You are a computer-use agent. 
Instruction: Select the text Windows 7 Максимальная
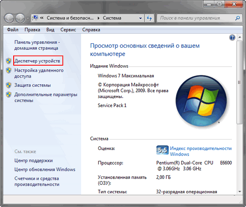[126, 76]
